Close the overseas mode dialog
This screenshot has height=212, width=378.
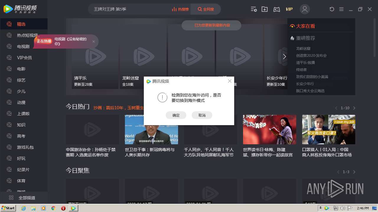coord(230,81)
